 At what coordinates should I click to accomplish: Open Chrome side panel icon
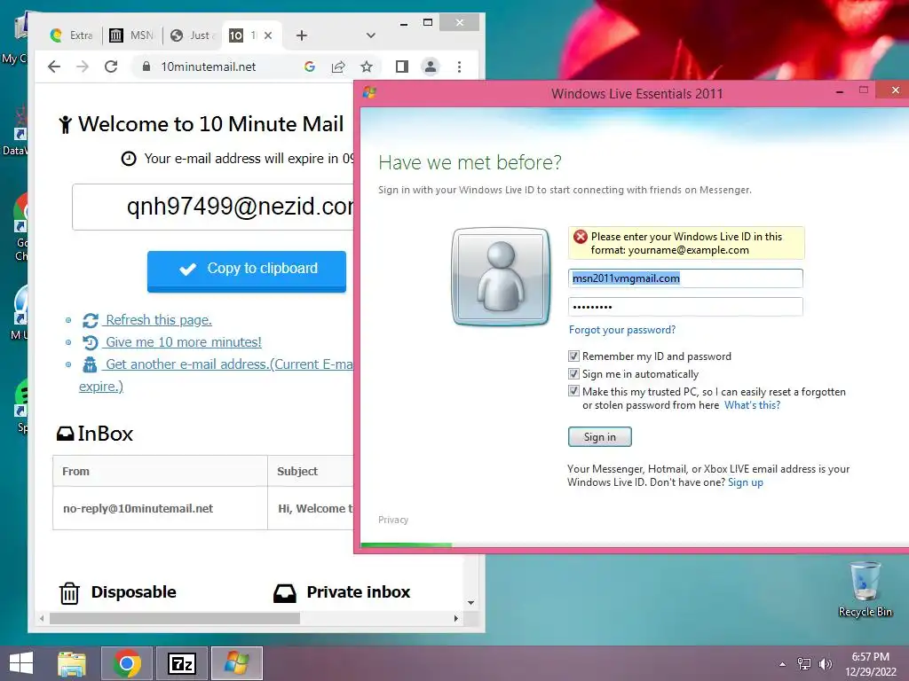[402, 67]
